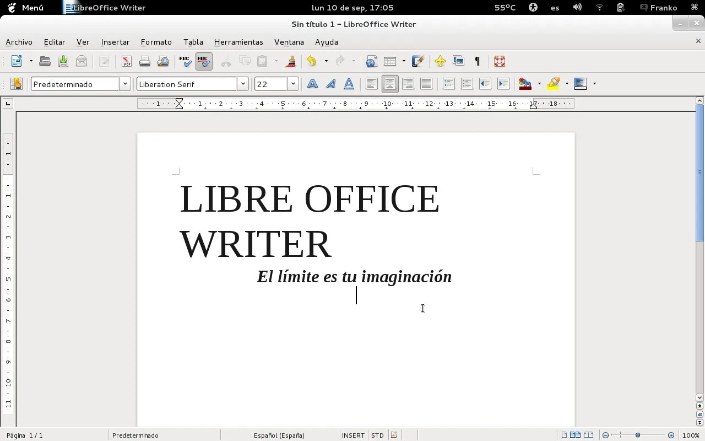The image size is (705, 441).
Task: Apply the font color
Action: pos(525,84)
